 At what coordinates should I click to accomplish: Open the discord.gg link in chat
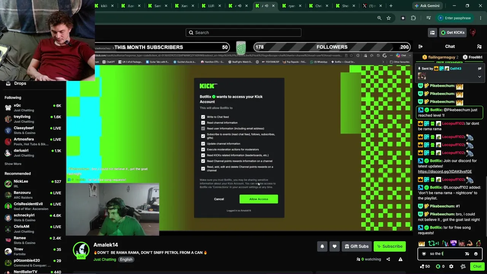coord(445,172)
